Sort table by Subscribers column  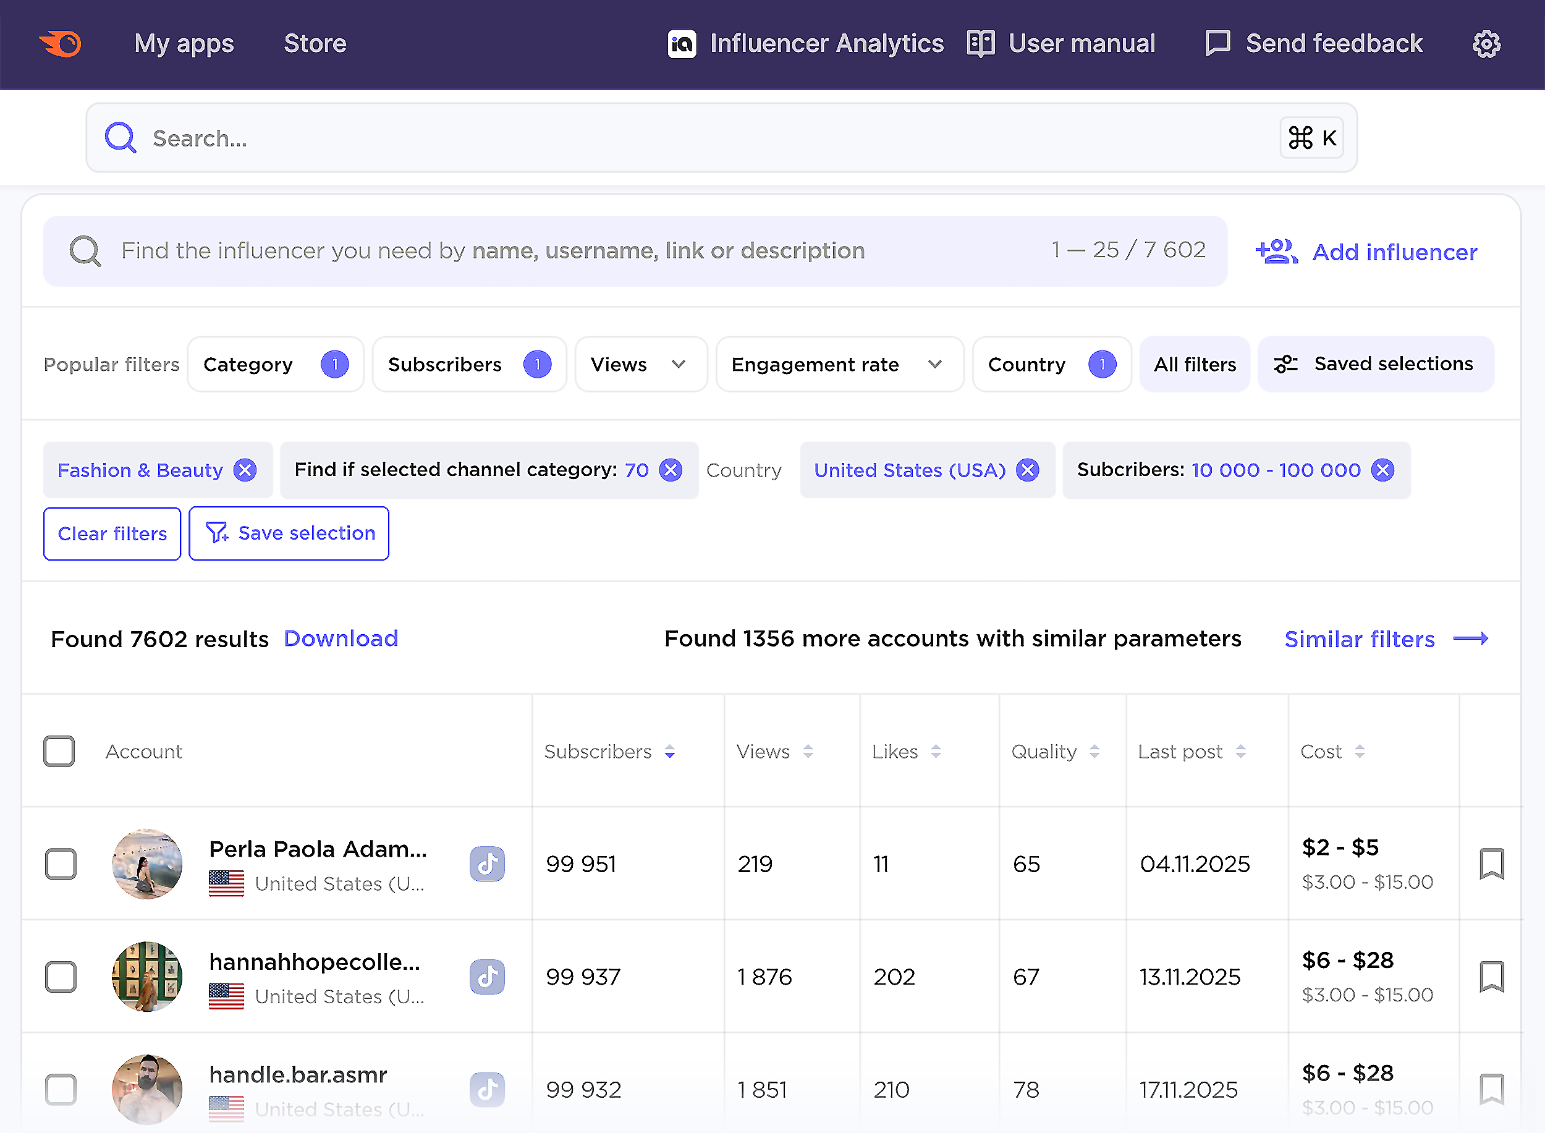(x=670, y=752)
